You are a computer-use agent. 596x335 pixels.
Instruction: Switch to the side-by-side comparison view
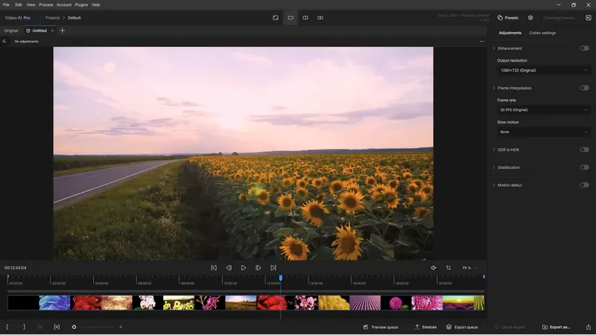tap(320, 17)
